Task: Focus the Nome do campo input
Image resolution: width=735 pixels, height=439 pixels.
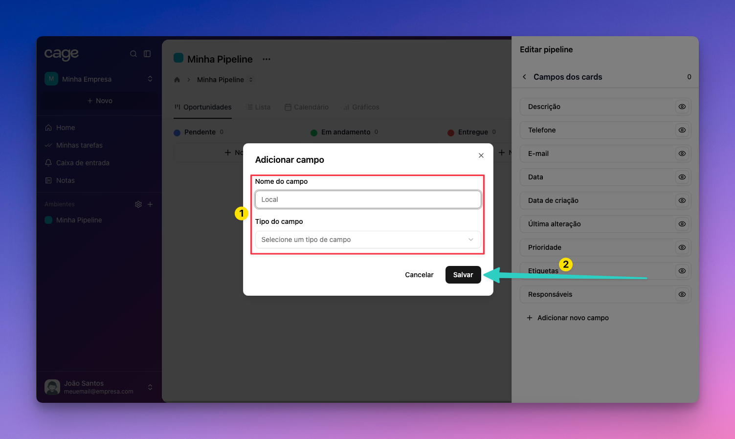Action: pos(368,199)
